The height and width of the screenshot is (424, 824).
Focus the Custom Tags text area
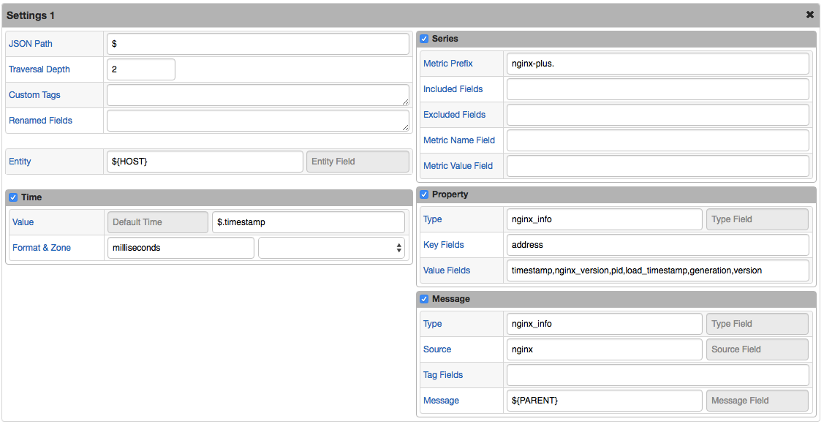coord(258,95)
